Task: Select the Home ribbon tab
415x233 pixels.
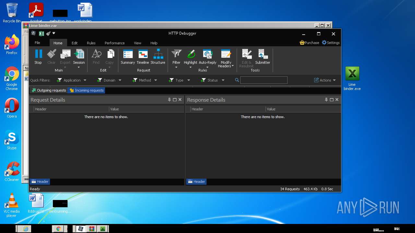Action: coord(58,43)
